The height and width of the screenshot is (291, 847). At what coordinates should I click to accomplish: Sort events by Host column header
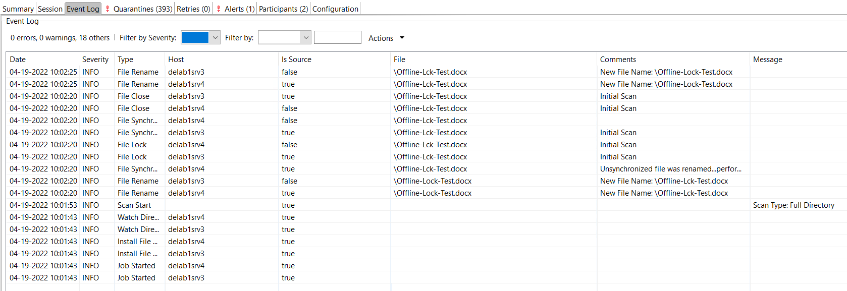coord(176,60)
